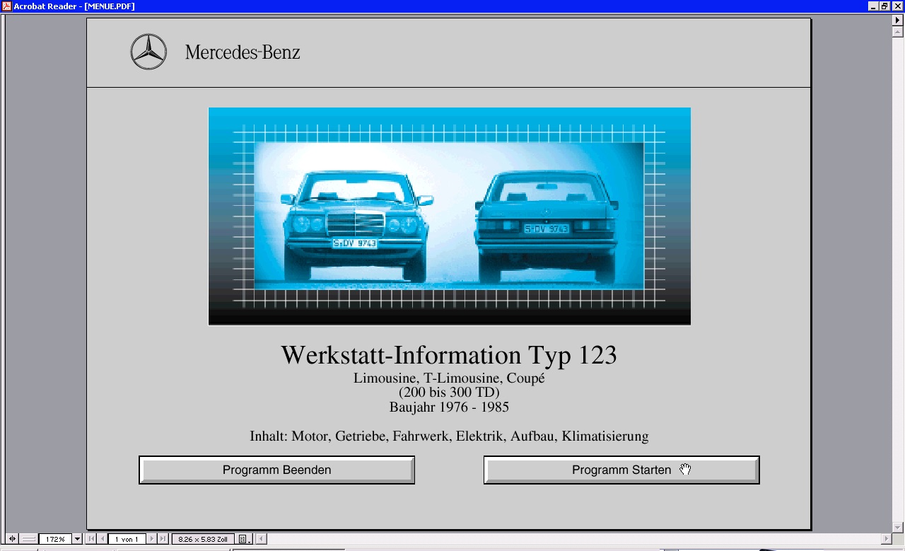905x551 pixels.
Task: Click the Werkstatt-Information Typ 123 heading
Action: pyautogui.click(x=449, y=354)
